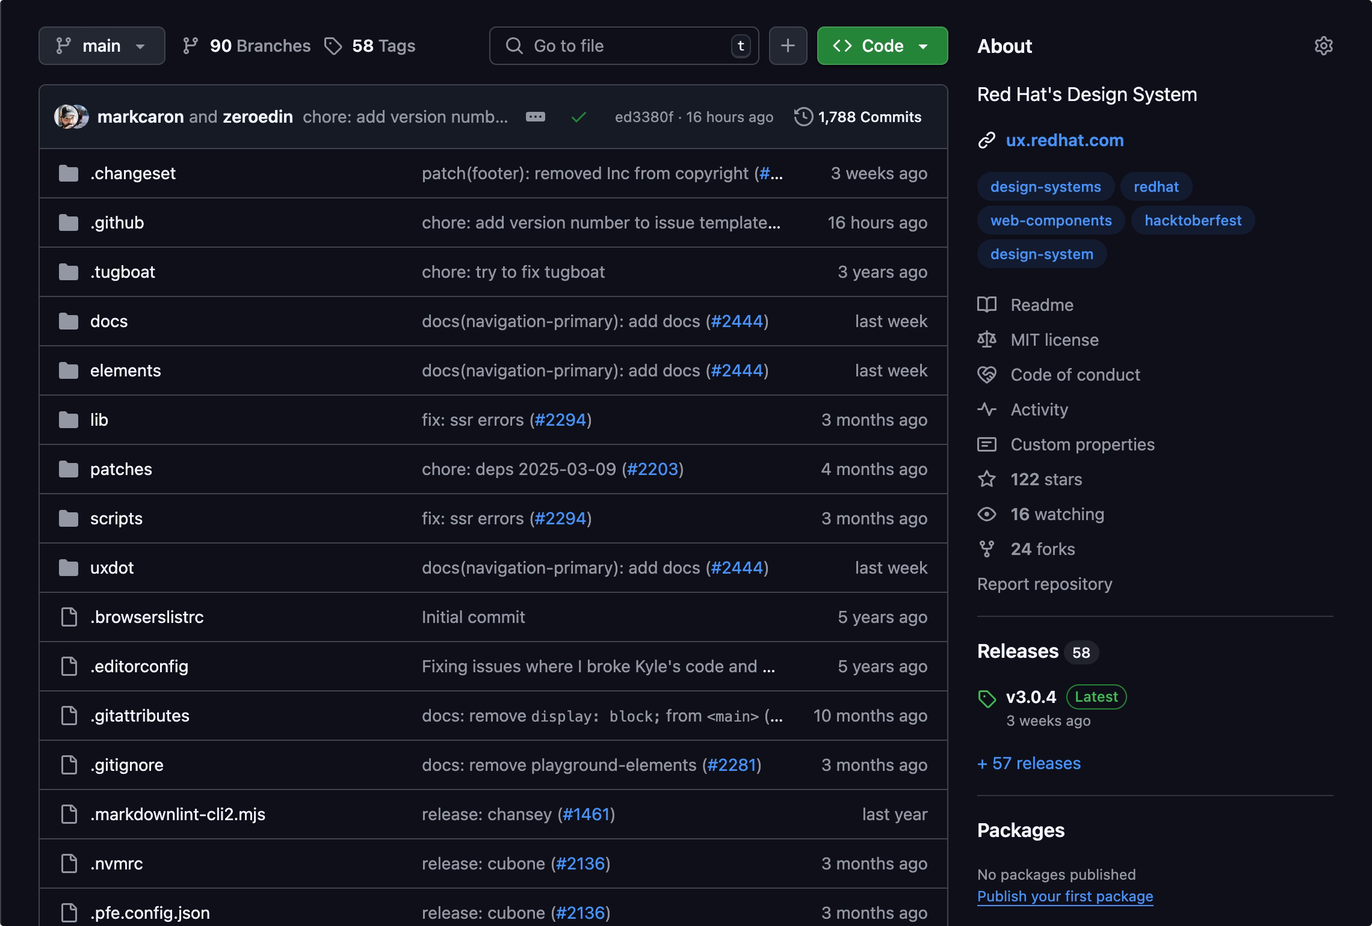Screen dimensions: 1372x926
Task: Select the design-systems topic pill
Action: point(1045,186)
